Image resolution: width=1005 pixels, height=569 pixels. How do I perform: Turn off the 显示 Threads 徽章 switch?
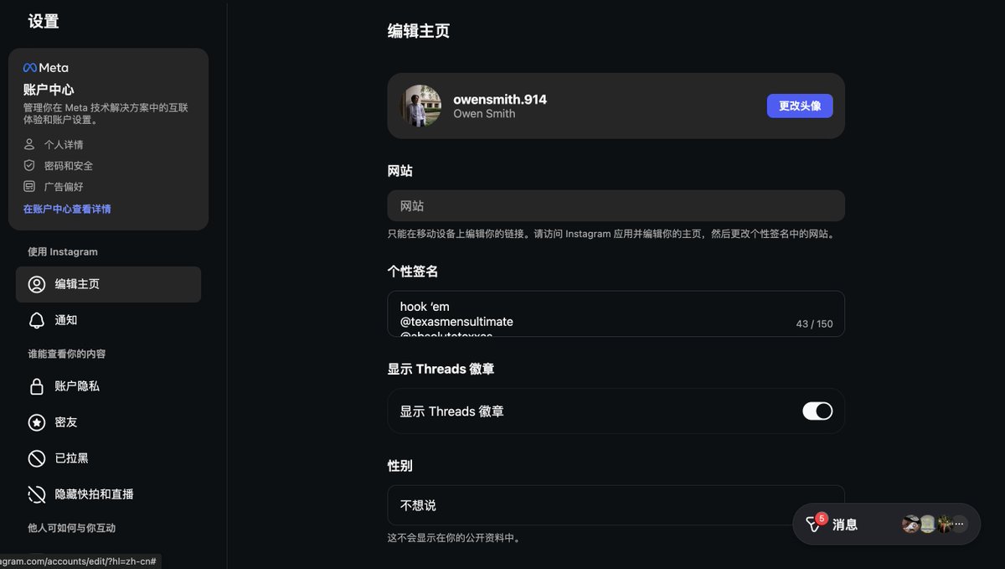(x=817, y=411)
